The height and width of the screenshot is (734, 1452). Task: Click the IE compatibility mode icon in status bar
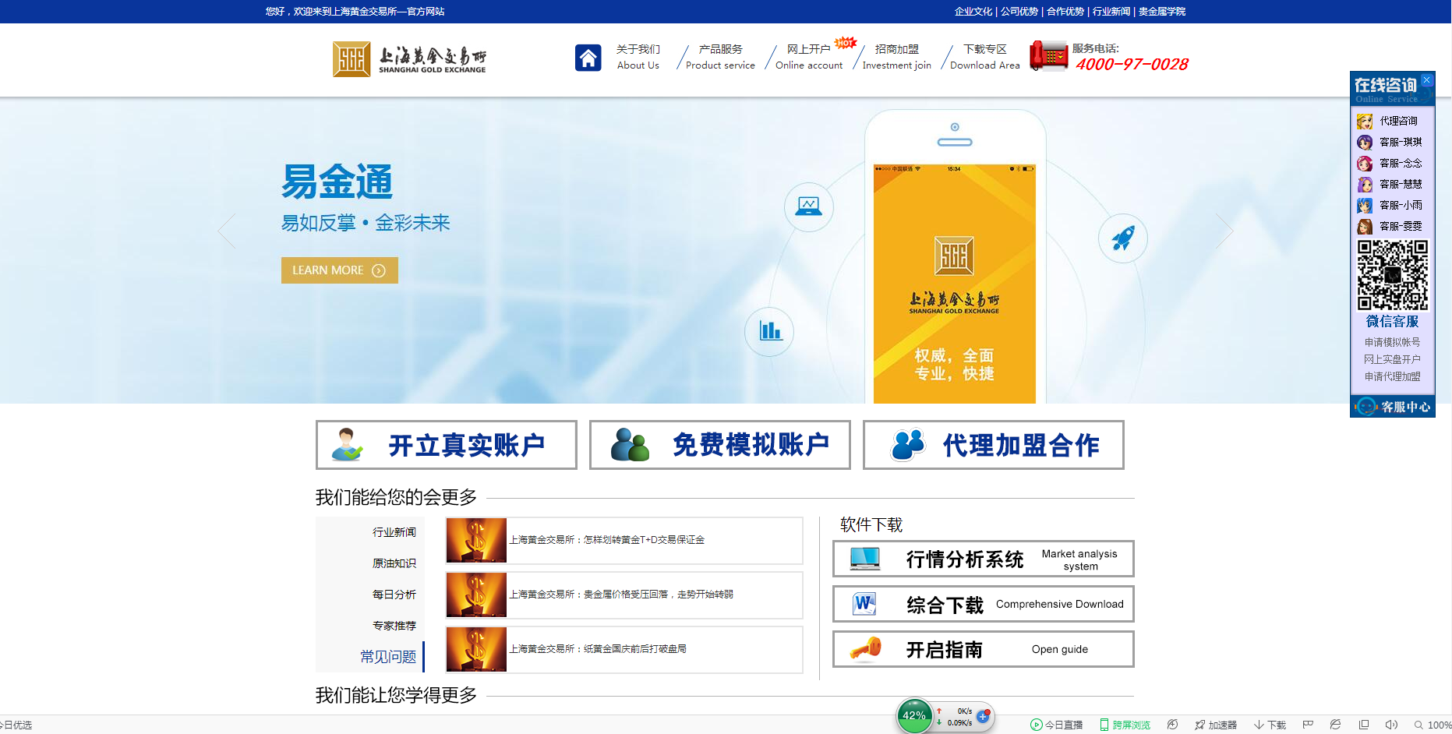[x=1335, y=725]
